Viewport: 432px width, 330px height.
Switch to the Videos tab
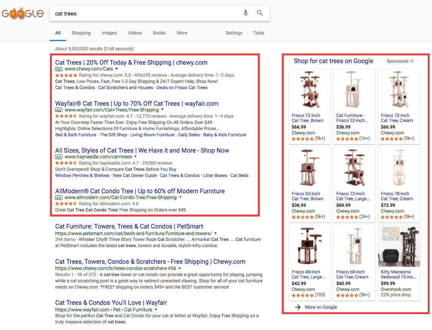[135, 33]
